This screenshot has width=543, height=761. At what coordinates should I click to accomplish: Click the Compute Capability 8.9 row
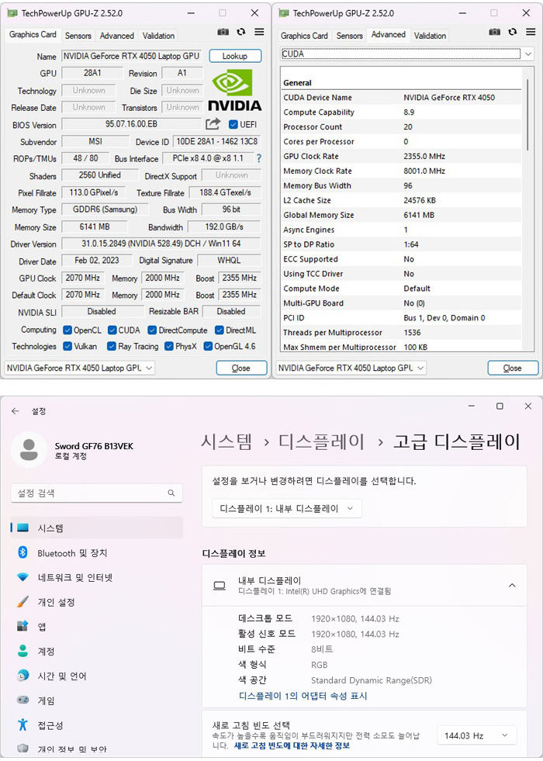(x=402, y=112)
